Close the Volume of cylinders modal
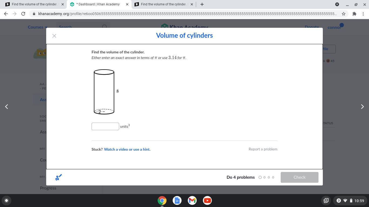 (54, 36)
